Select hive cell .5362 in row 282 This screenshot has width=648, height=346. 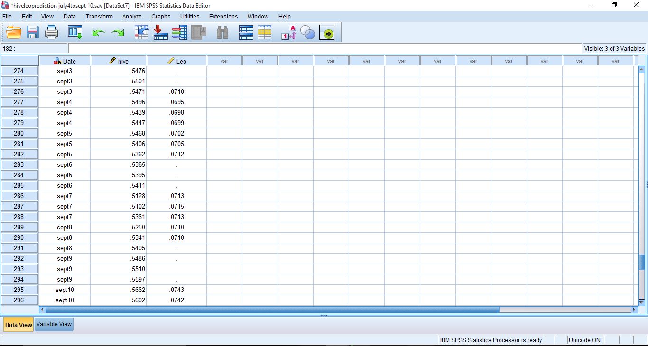(x=119, y=154)
